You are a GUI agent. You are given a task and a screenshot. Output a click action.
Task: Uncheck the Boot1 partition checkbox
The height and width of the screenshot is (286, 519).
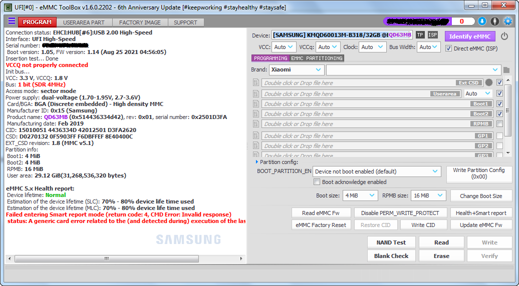[x=499, y=103]
